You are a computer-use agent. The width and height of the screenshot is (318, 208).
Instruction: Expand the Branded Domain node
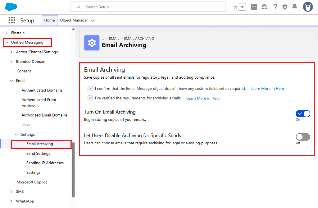[x=11, y=62]
